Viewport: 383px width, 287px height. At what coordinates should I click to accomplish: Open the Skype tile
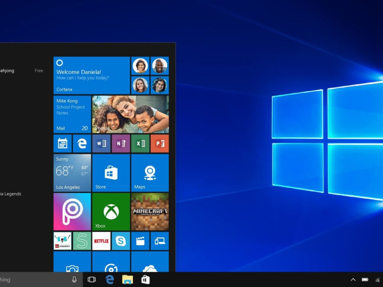point(121,241)
